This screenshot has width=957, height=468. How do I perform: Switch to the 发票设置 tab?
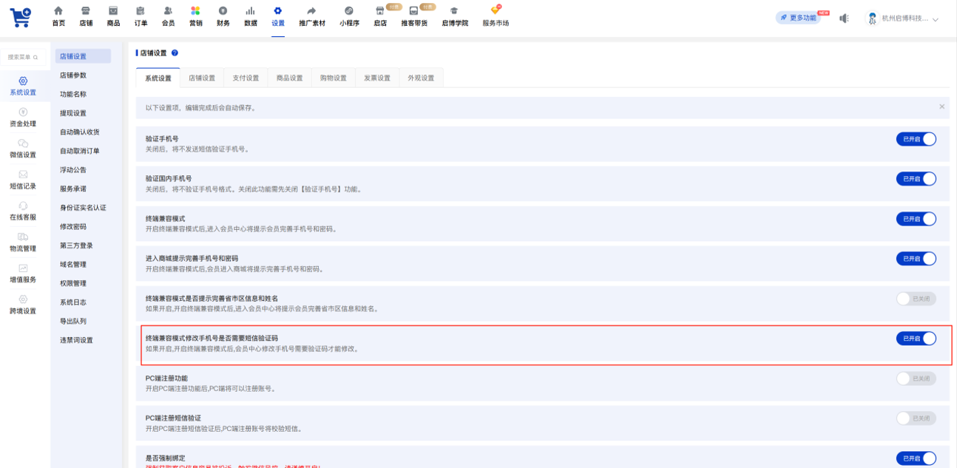377,78
